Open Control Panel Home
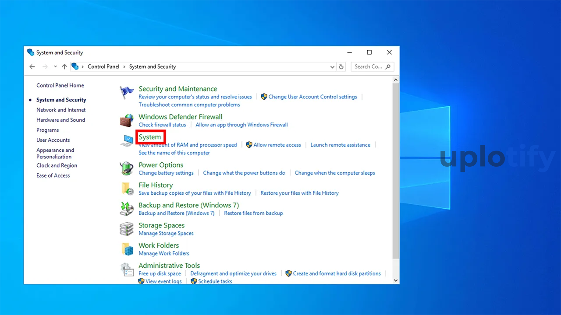561x315 pixels. (x=60, y=85)
